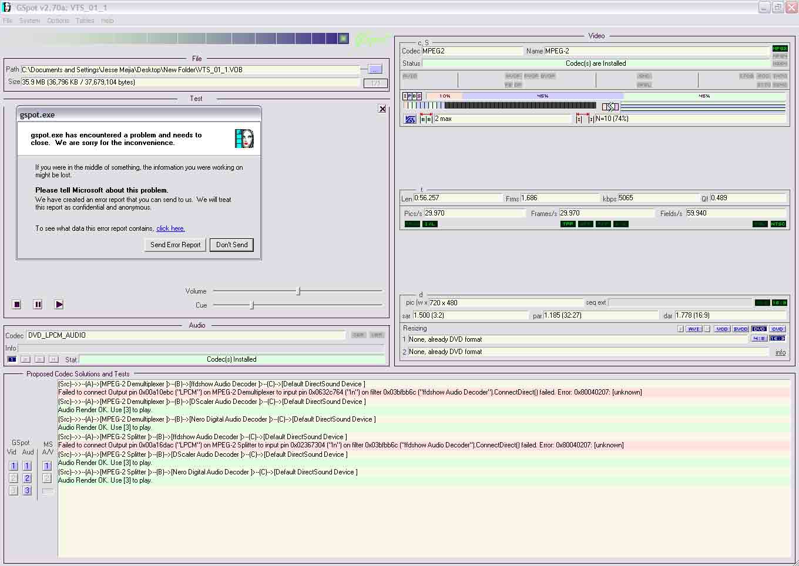Click the B-frame spacing icon
The image size is (799, 566).
point(426,119)
